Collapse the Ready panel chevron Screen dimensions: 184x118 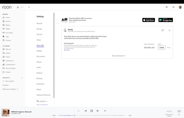[169, 30]
